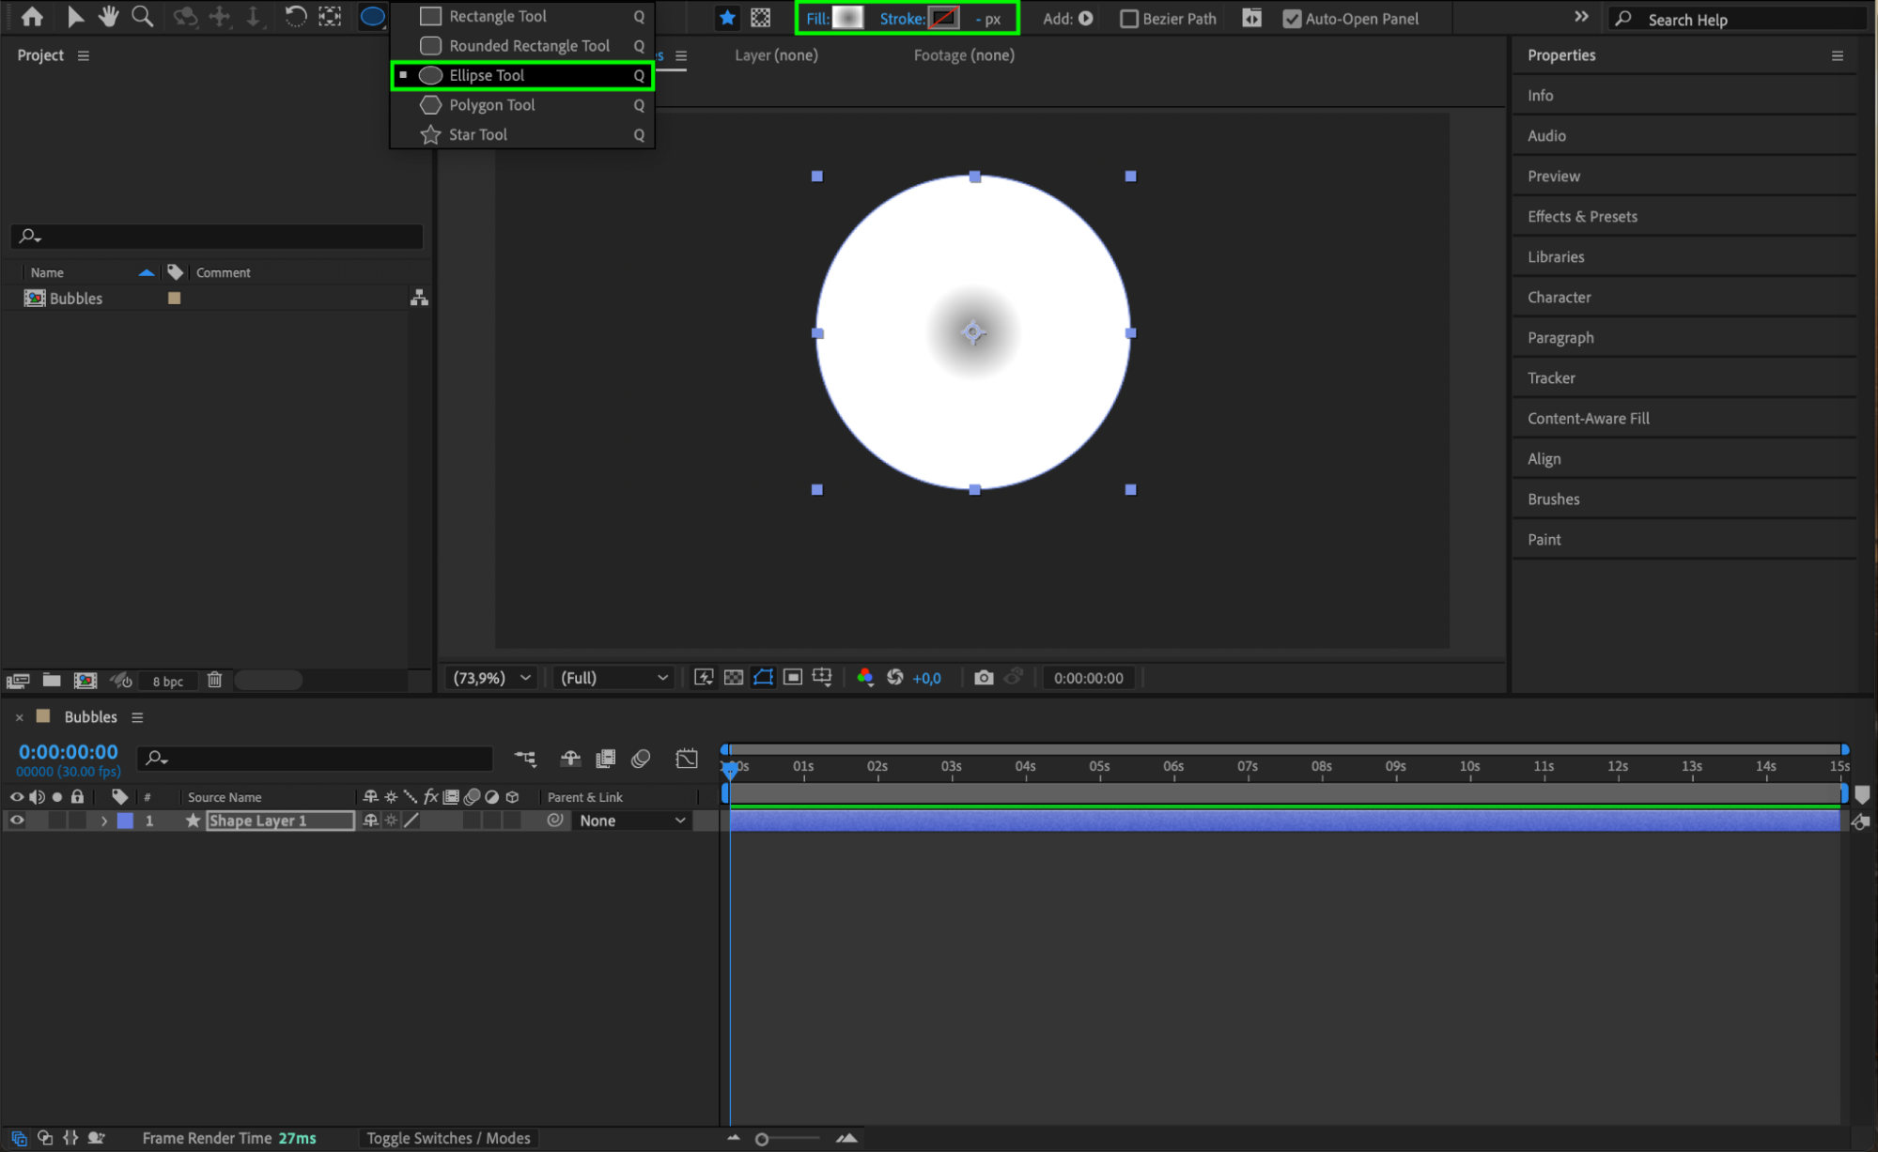Toggle transparency grid in viewer
This screenshot has height=1152, width=1878.
click(x=734, y=678)
